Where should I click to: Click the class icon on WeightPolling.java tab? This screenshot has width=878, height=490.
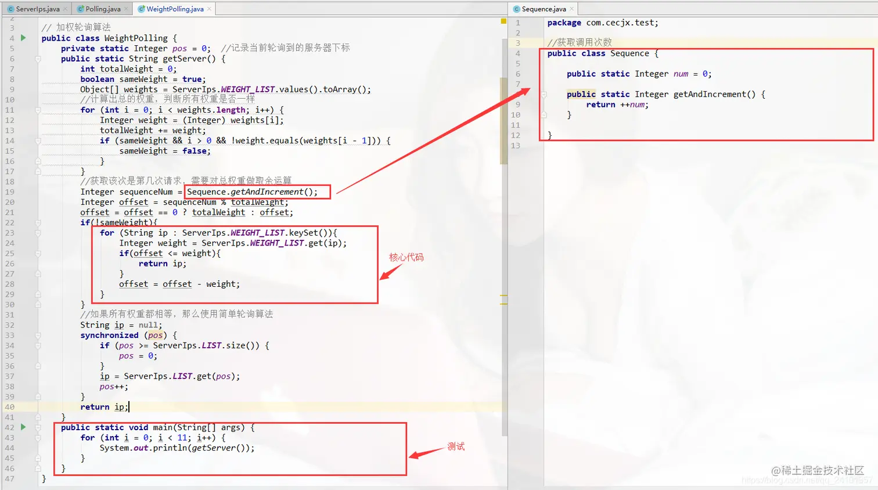click(141, 9)
